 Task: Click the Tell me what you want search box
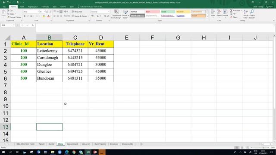click(91, 7)
